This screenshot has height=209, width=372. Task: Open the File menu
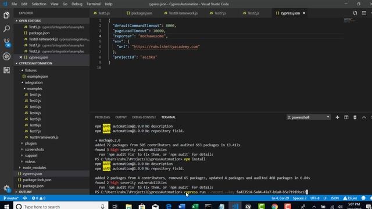pyautogui.click(x=14, y=4)
